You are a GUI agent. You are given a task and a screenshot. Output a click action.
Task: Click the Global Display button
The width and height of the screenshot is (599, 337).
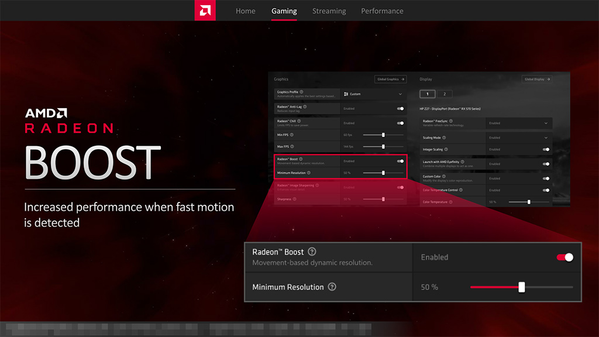[x=537, y=79]
